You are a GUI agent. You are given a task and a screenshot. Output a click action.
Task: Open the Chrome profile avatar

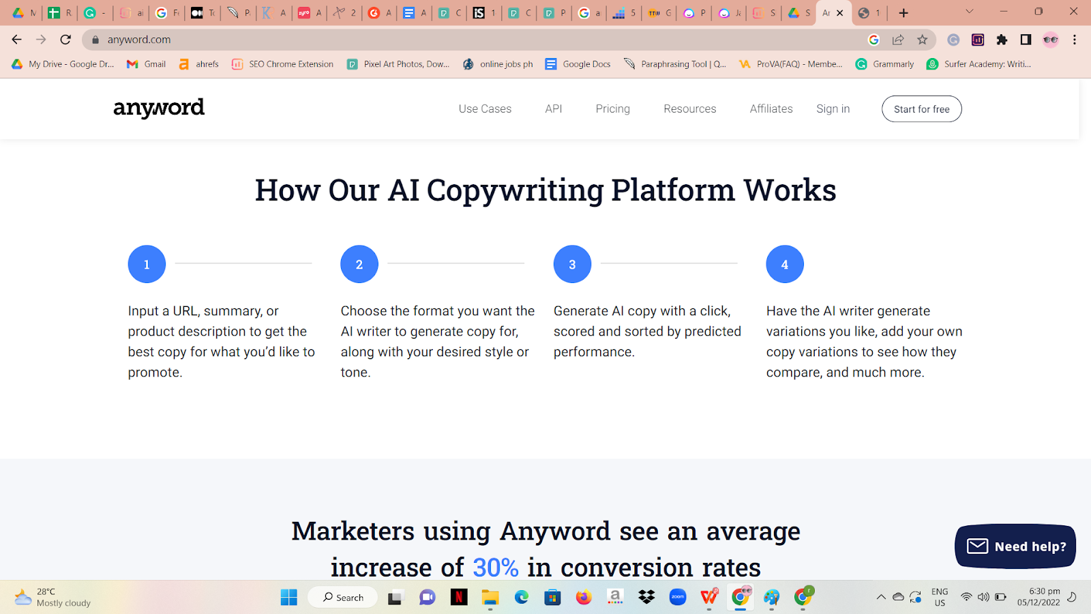tap(1051, 40)
